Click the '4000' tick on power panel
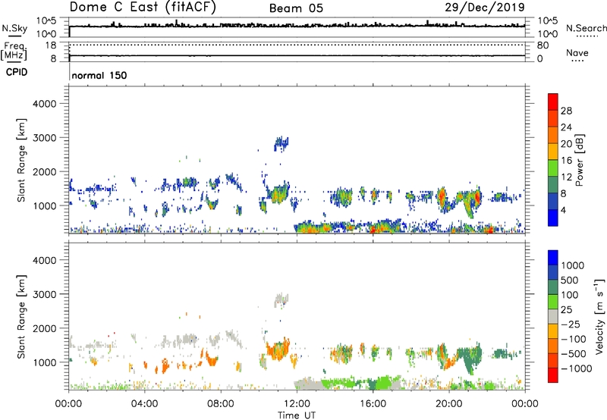Screen dimensions: 607x420 (x=44, y=104)
